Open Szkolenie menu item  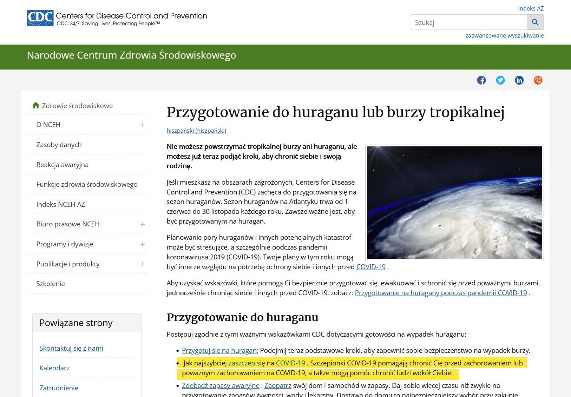[x=51, y=284]
